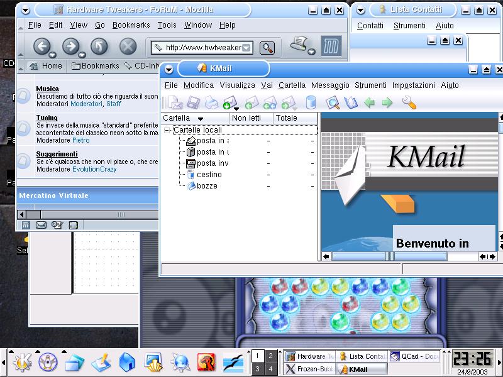
Task: Open the Mozilla Forward history dropdown arrow
Action: point(82,55)
